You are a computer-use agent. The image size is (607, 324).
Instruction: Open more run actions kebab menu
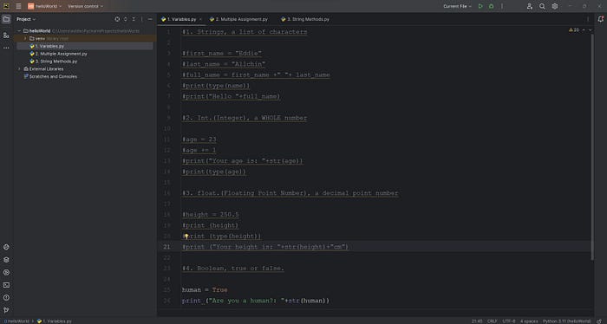pyautogui.click(x=502, y=6)
